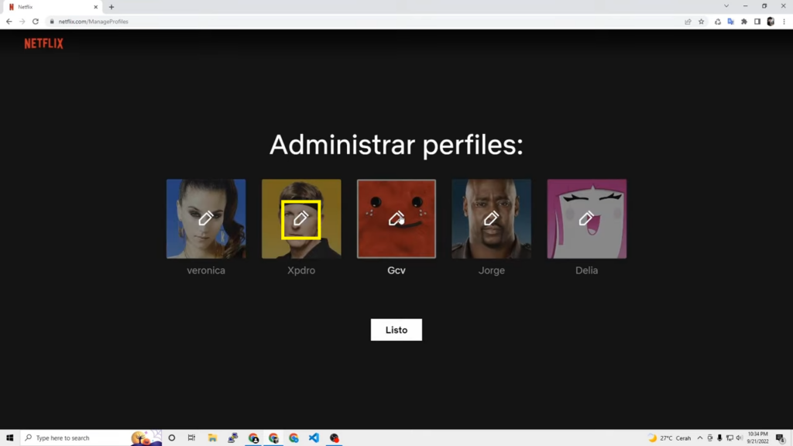Open Google Translate from the address bar

click(731, 22)
